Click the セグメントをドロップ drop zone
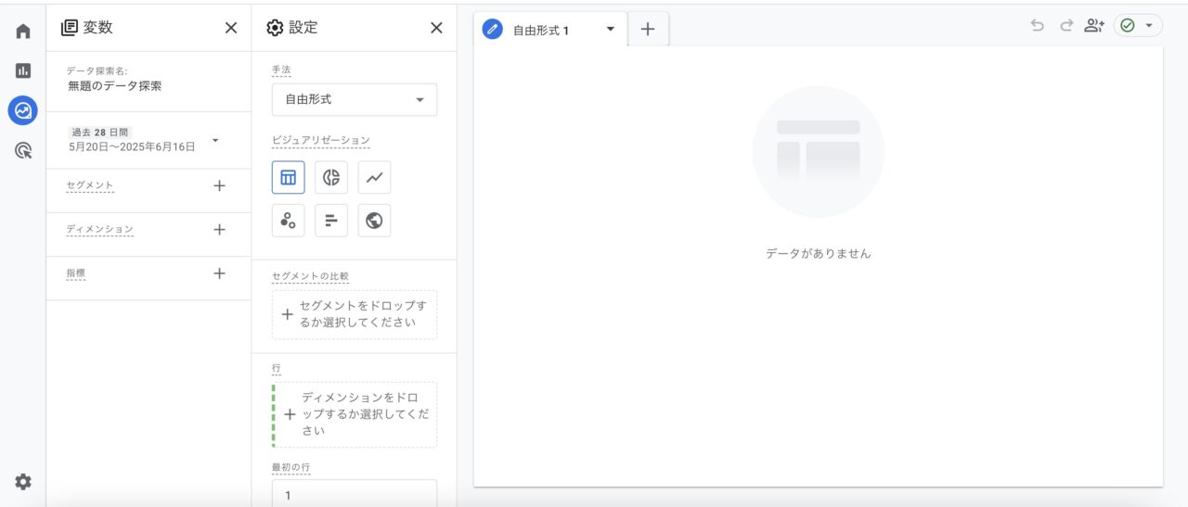1188x507 pixels. (355, 314)
